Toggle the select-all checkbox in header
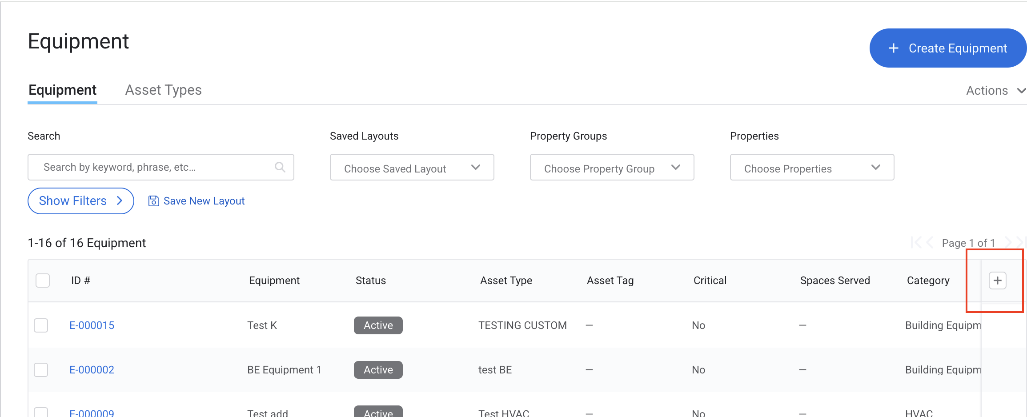1027x417 pixels. (43, 281)
